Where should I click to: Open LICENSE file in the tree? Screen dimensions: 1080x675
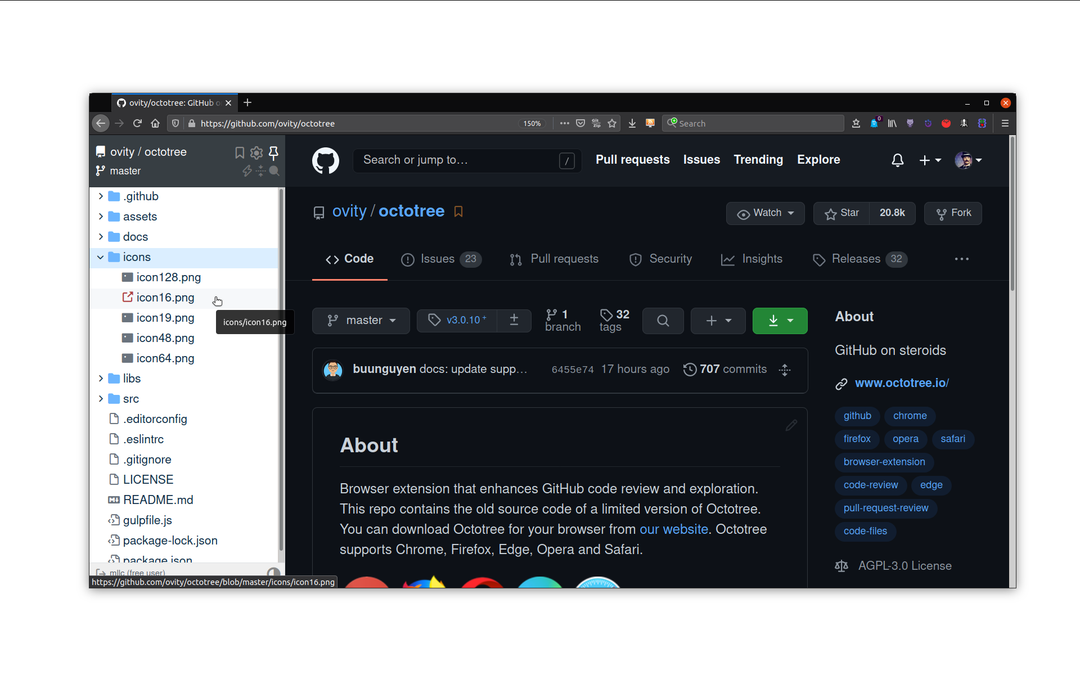pyautogui.click(x=148, y=480)
